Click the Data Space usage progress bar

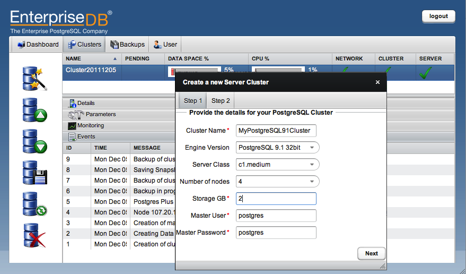(x=194, y=71)
